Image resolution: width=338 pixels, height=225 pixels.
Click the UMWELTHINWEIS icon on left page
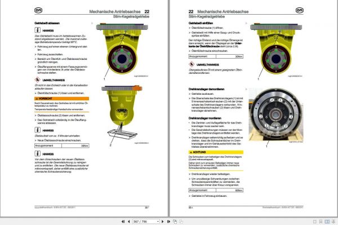(38, 80)
